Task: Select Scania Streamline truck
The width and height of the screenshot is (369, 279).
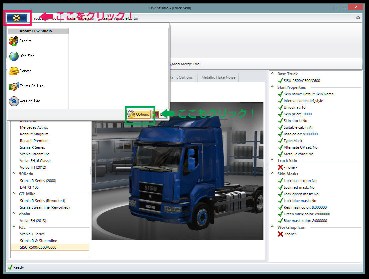Action: pos(35,154)
